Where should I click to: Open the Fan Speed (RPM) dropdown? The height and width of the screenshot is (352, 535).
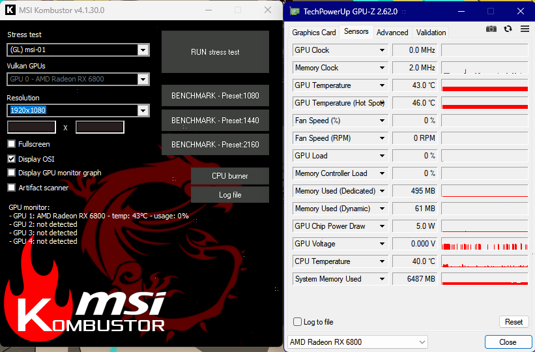(x=382, y=138)
